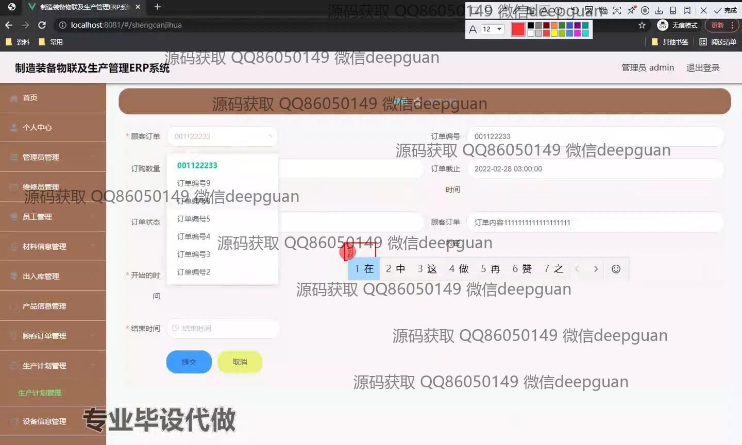Select the ellipse annotation tool

[488, 10]
